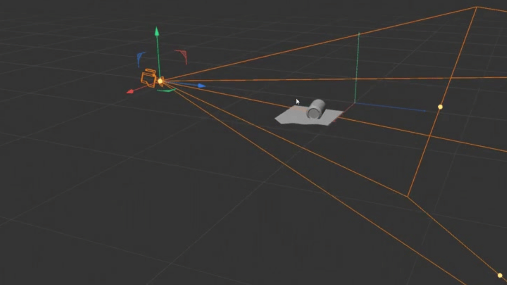507x285 pixels.
Task: Grab the blue Z-axis arrow on camera gizmo
Action: 201,85
